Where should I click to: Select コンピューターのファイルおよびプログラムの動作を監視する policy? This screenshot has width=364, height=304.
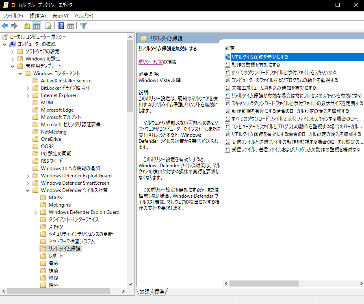point(285,80)
